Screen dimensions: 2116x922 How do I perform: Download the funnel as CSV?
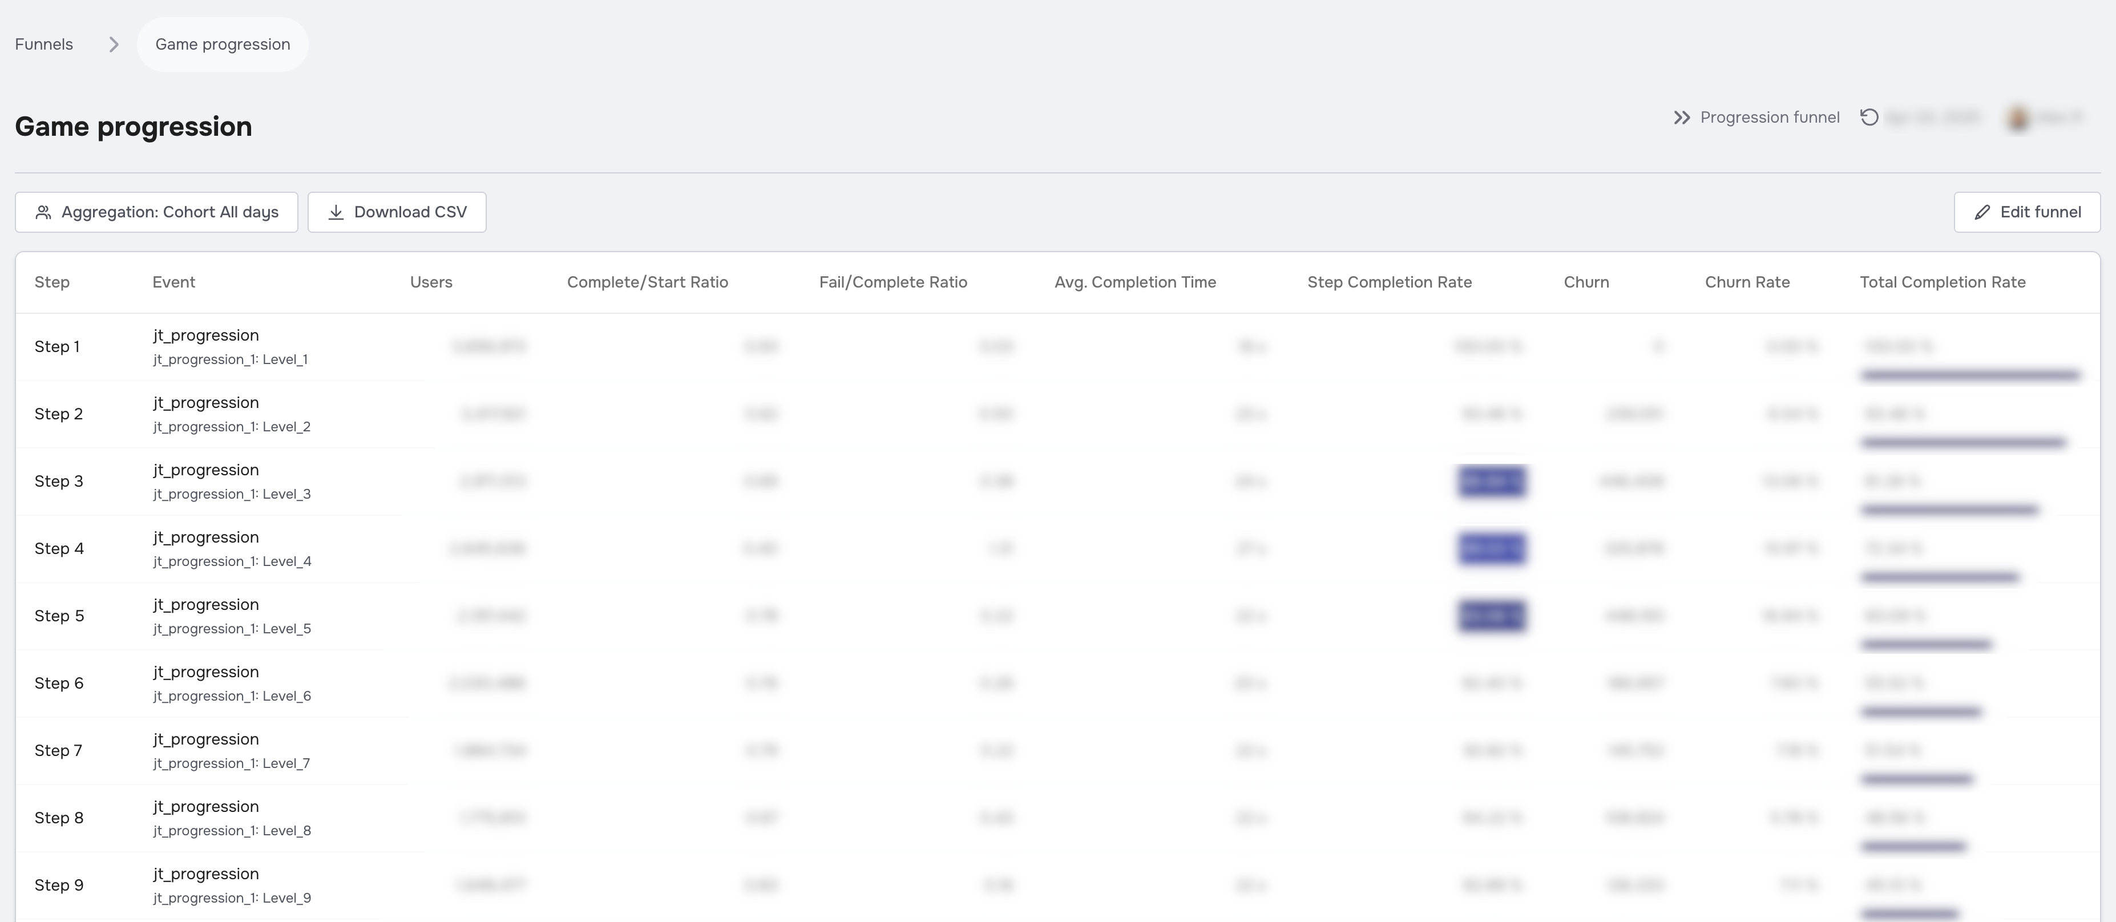pyautogui.click(x=397, y=212)
